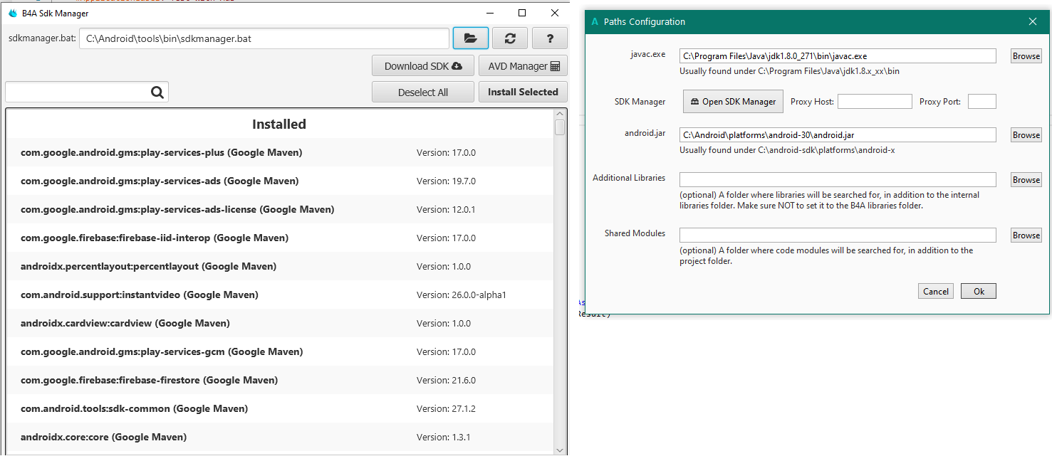Click the B4A flame icon in title bar
This screenshot has width=1052, height=461.
(x=12, y=14)
